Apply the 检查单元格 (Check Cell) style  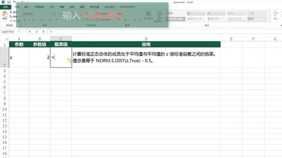175,19
